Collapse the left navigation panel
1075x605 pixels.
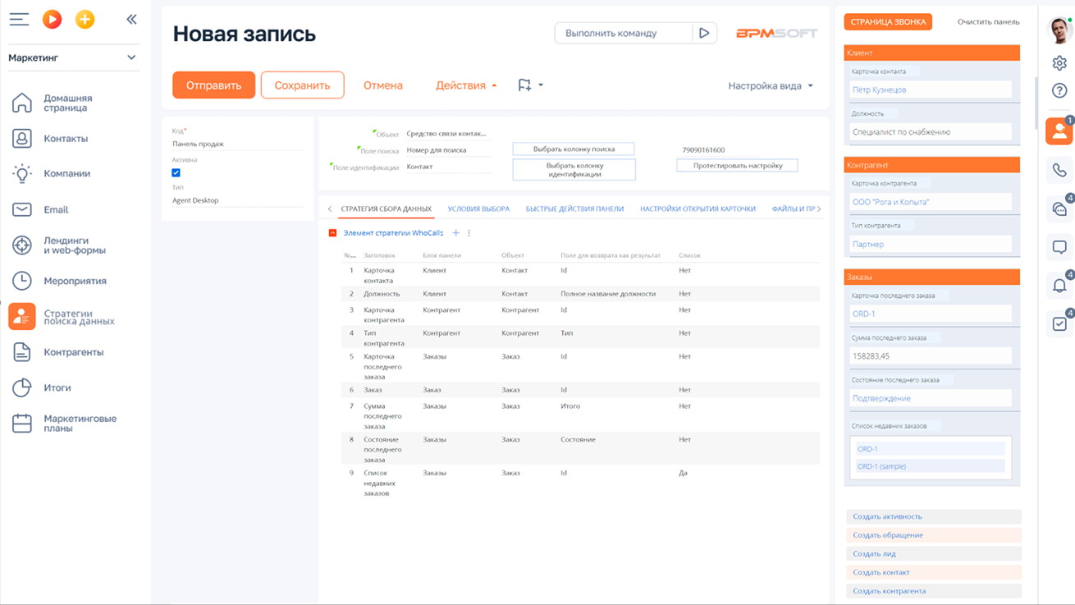click(131, 18)
